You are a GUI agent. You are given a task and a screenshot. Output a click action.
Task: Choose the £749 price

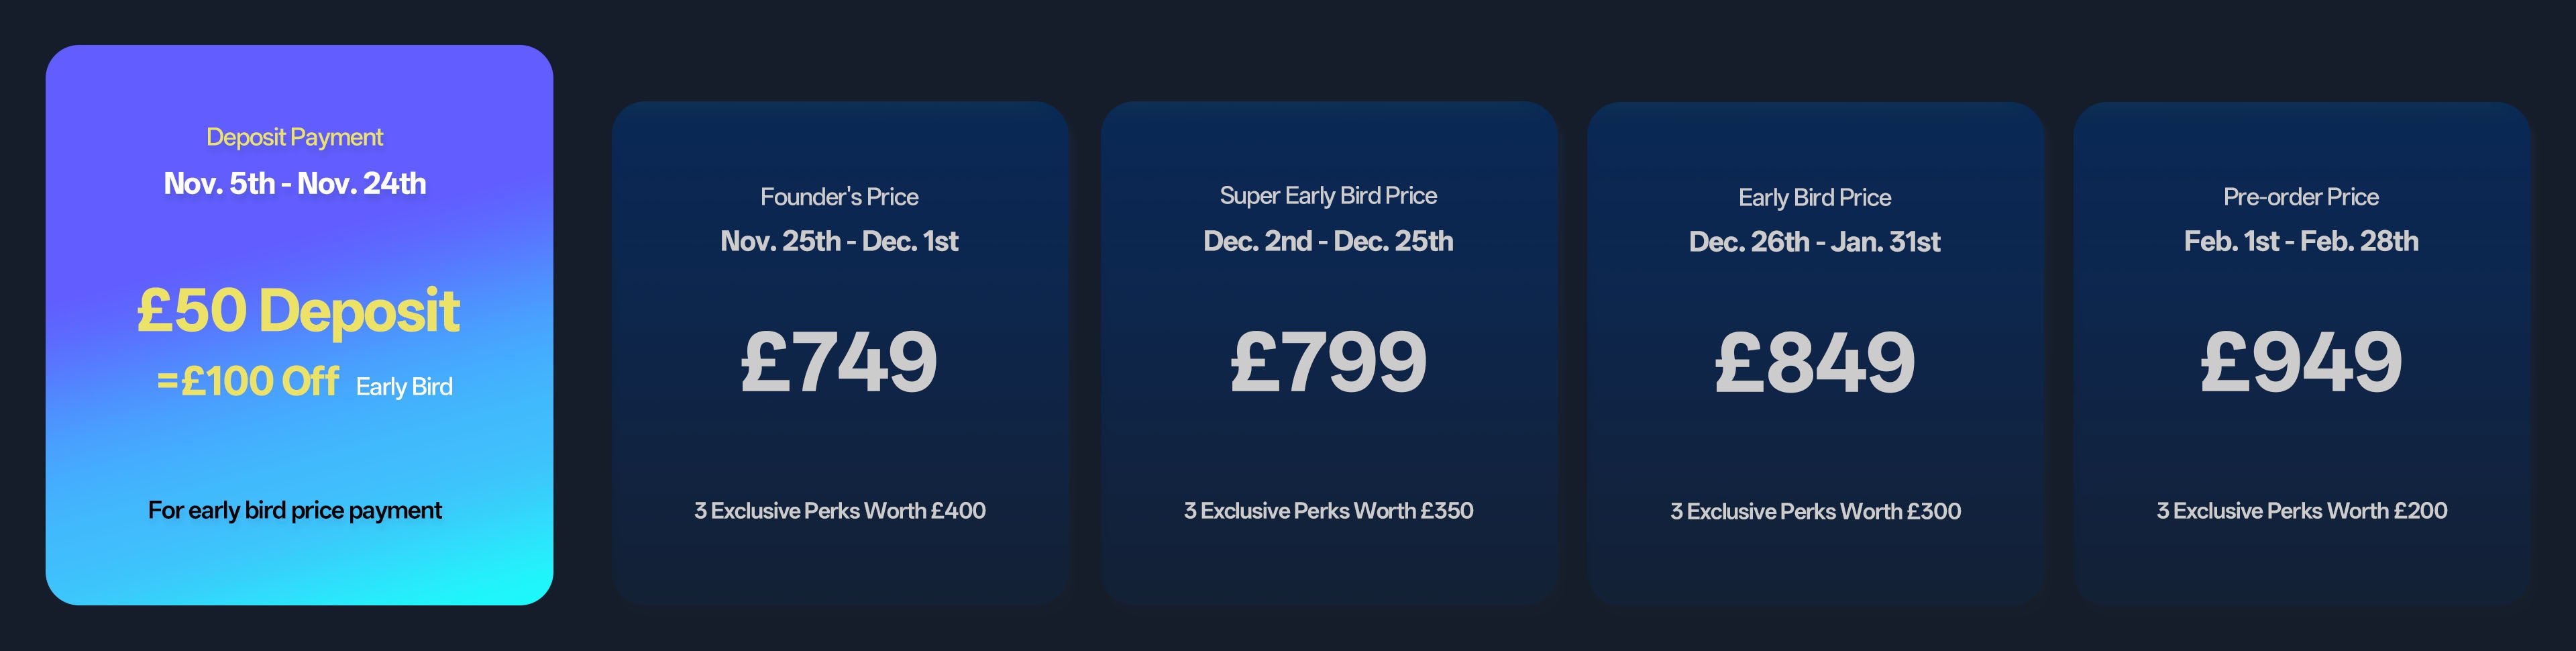point(839,361)
